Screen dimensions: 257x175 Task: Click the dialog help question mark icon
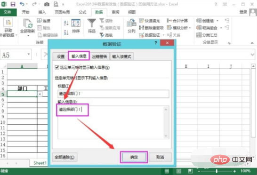click(x=156, y=43)
